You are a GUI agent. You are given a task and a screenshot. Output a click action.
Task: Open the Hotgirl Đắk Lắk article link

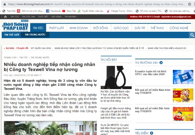[116, 113]
